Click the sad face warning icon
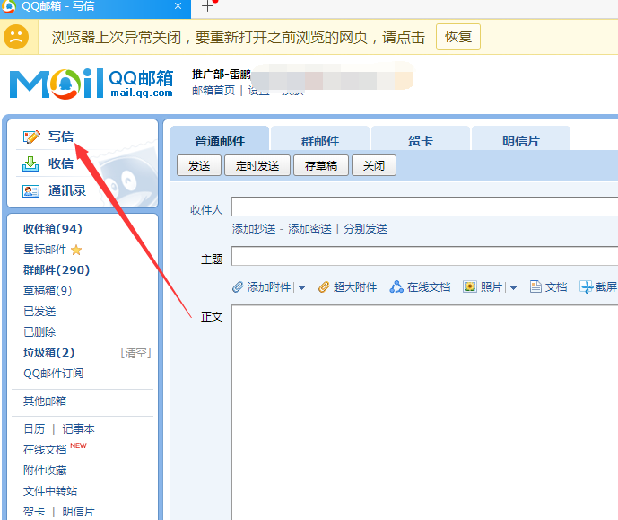 tap(16, 37)
